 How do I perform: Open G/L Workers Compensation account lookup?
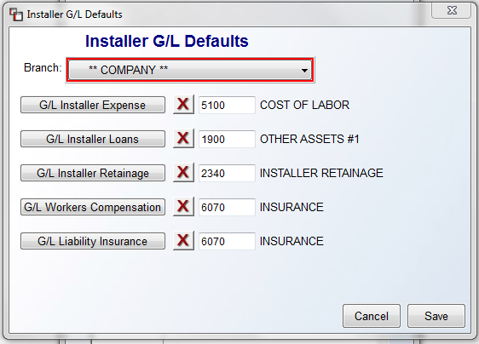[x=93, y=207]
